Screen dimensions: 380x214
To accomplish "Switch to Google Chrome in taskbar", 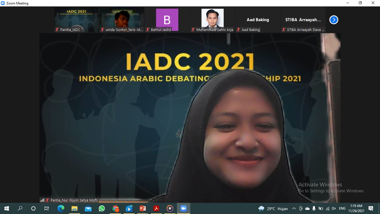I will pos(115,208).
